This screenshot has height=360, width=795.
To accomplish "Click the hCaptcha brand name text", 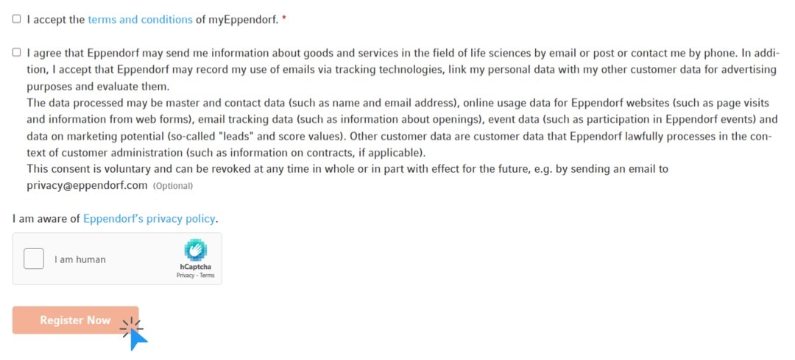I will [x=195, y=267].
